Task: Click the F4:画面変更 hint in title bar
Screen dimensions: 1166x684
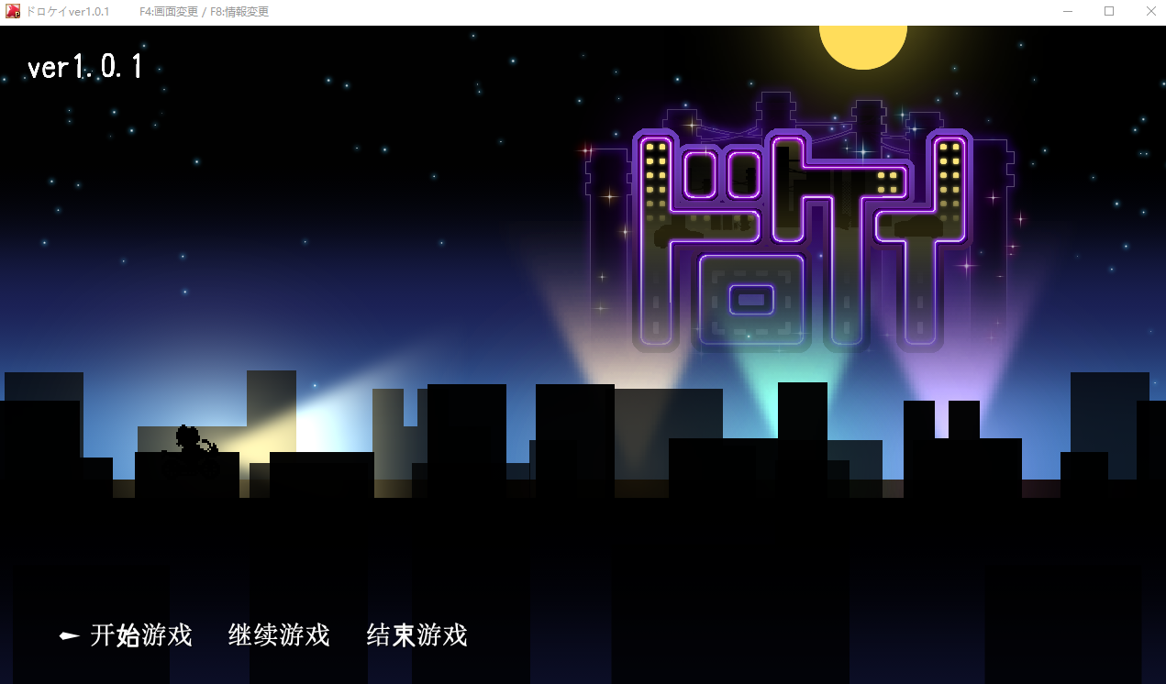Action: pyautogui.click(x=169, y=12)
